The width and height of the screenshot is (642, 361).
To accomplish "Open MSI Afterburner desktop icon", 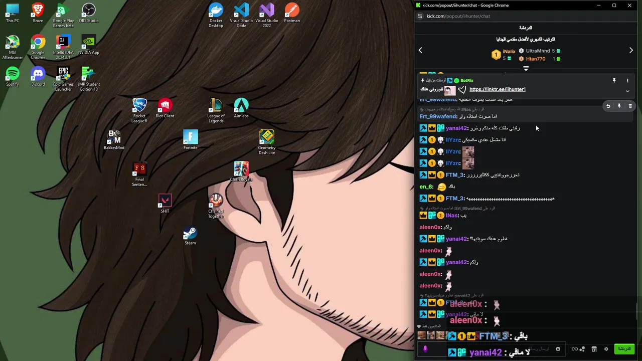I will pyautogui.click(x=13, y=47).
